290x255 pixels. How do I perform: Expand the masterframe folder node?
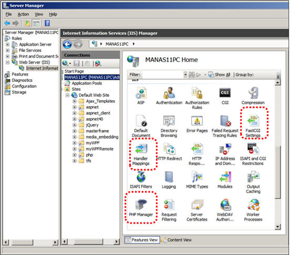(75, 131)
